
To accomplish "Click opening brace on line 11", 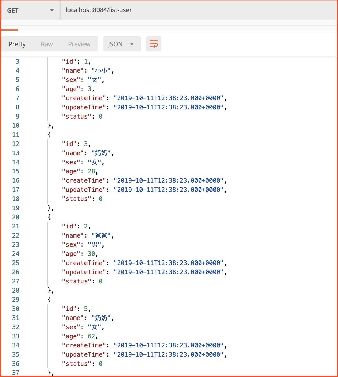I will coord(49,135).
